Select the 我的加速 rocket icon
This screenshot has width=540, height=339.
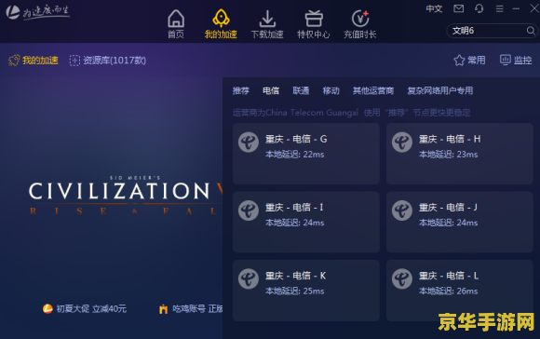[x=221, y=23]
